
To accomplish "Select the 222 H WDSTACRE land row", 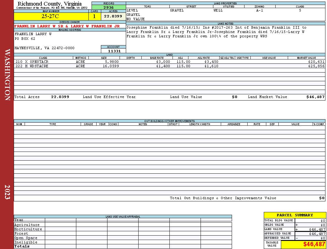I will click(169, 66).
